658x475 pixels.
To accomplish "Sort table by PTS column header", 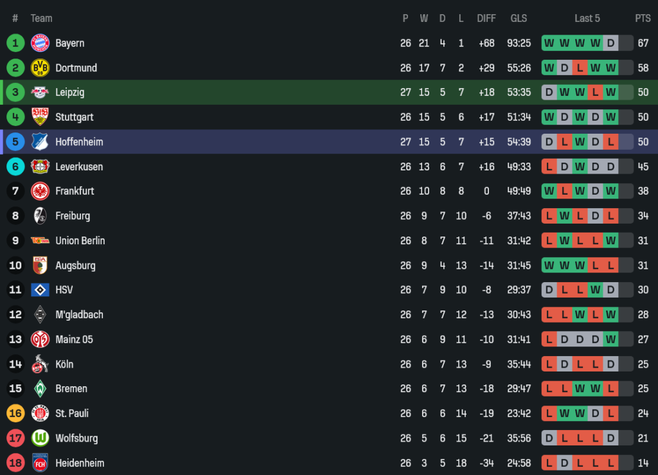I will click(643, 19).
